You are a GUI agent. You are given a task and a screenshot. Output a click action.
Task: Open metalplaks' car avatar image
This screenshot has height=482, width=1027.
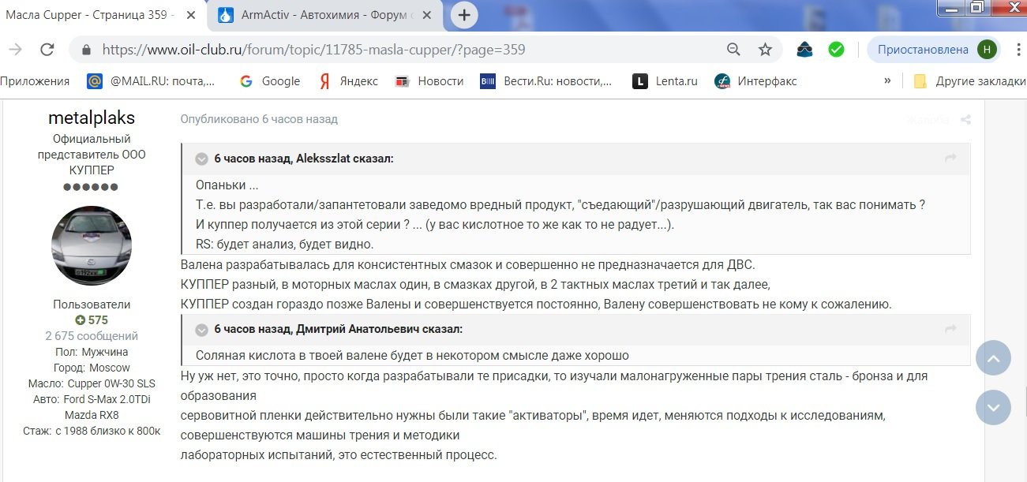point(92,245)
